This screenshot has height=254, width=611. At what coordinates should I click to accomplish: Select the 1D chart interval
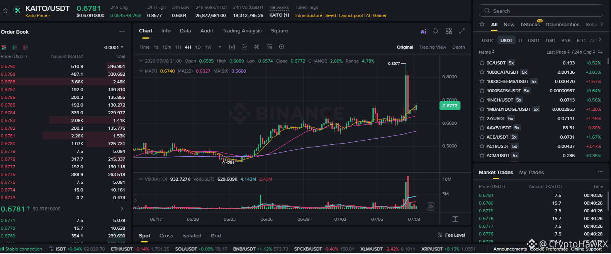(x=198, y=47)
